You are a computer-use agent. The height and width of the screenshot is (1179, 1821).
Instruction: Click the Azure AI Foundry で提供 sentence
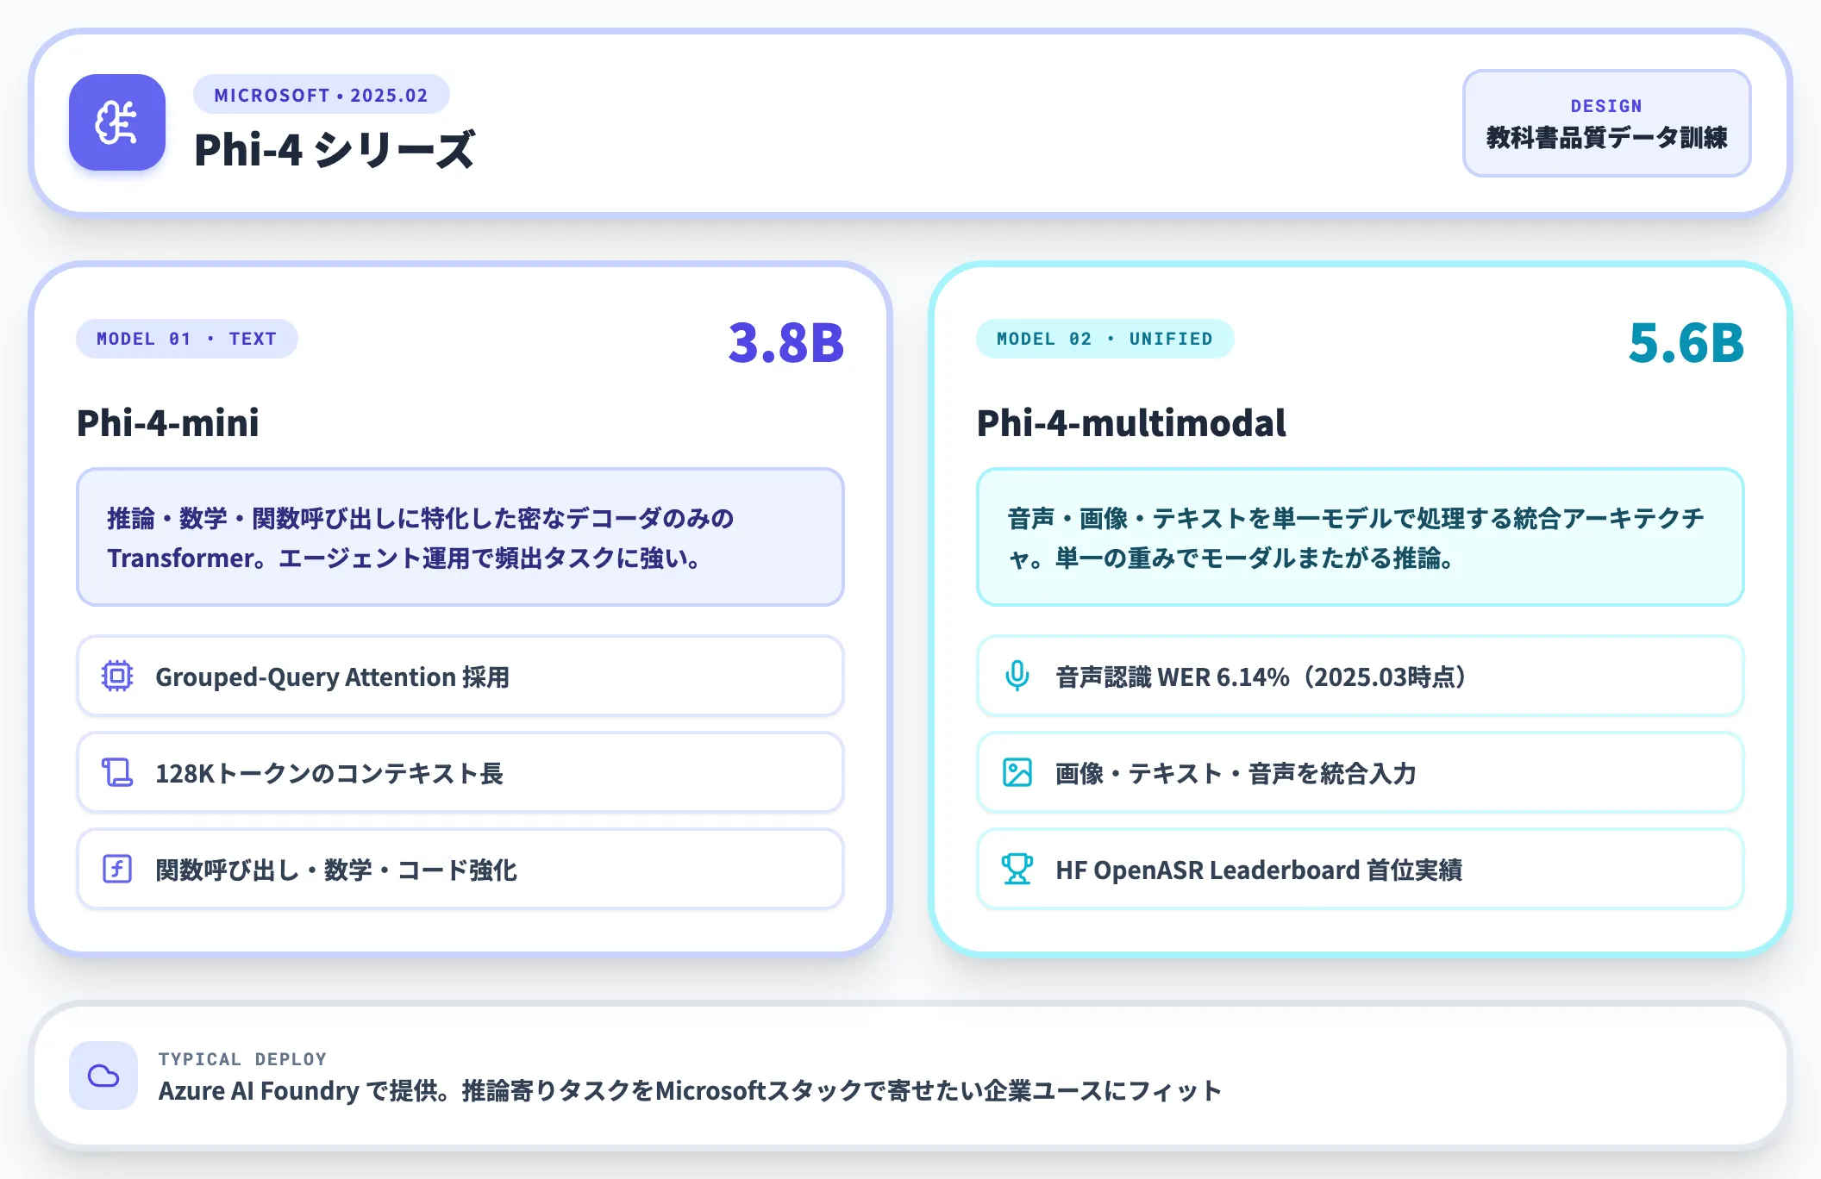pyautogui.click(x=690, y=1091)
